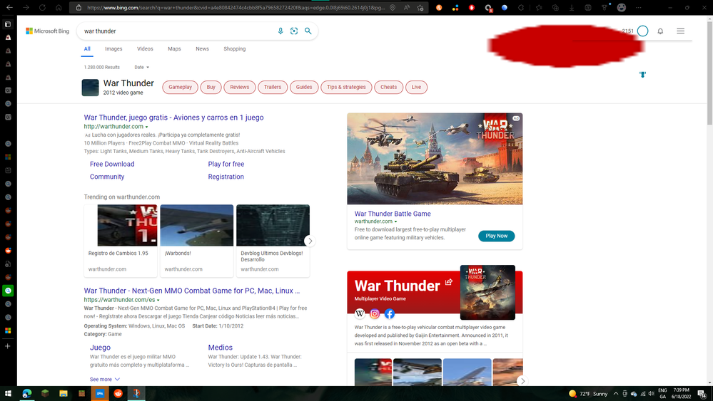Click the Guides chip
Viewport: 713px width, 401px height.
pos(304,87)
